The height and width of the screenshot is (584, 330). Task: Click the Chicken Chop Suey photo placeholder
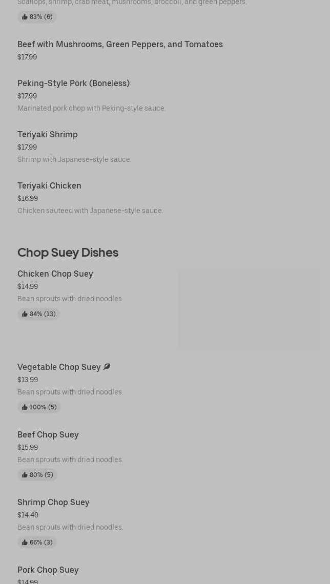pyautogui.click(x=249, y=309)
